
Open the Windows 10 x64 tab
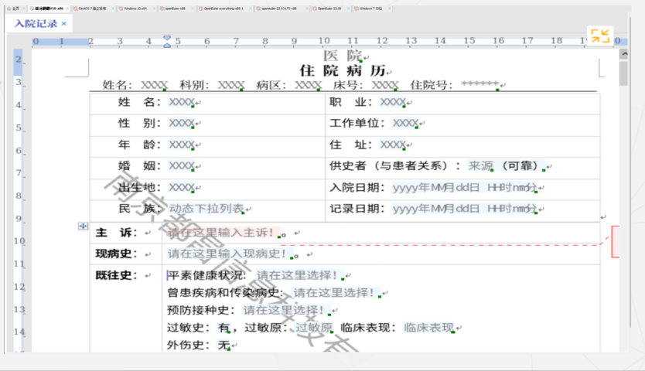tap(136, 8)
